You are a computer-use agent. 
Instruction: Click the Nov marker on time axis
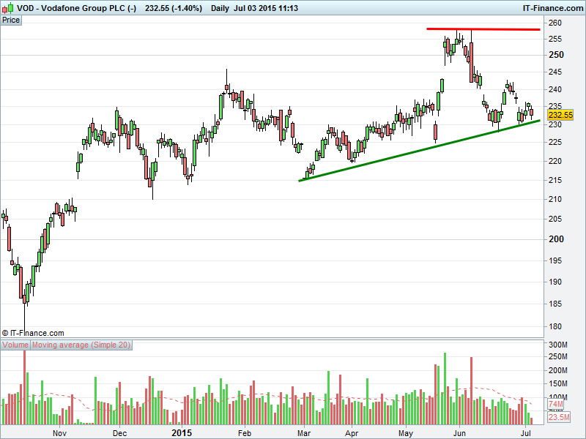(x=59, y=432)
